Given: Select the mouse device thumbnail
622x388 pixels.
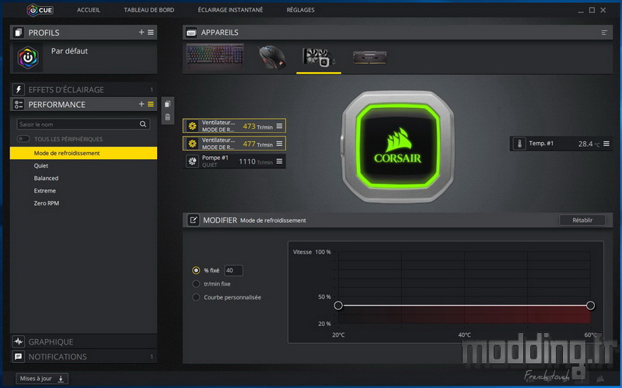Looking at the screenshot, I should [271, 57].
